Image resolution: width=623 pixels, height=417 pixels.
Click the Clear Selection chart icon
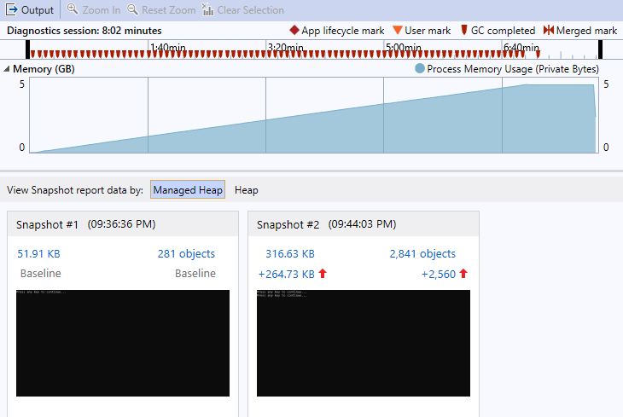pos(207,9)
